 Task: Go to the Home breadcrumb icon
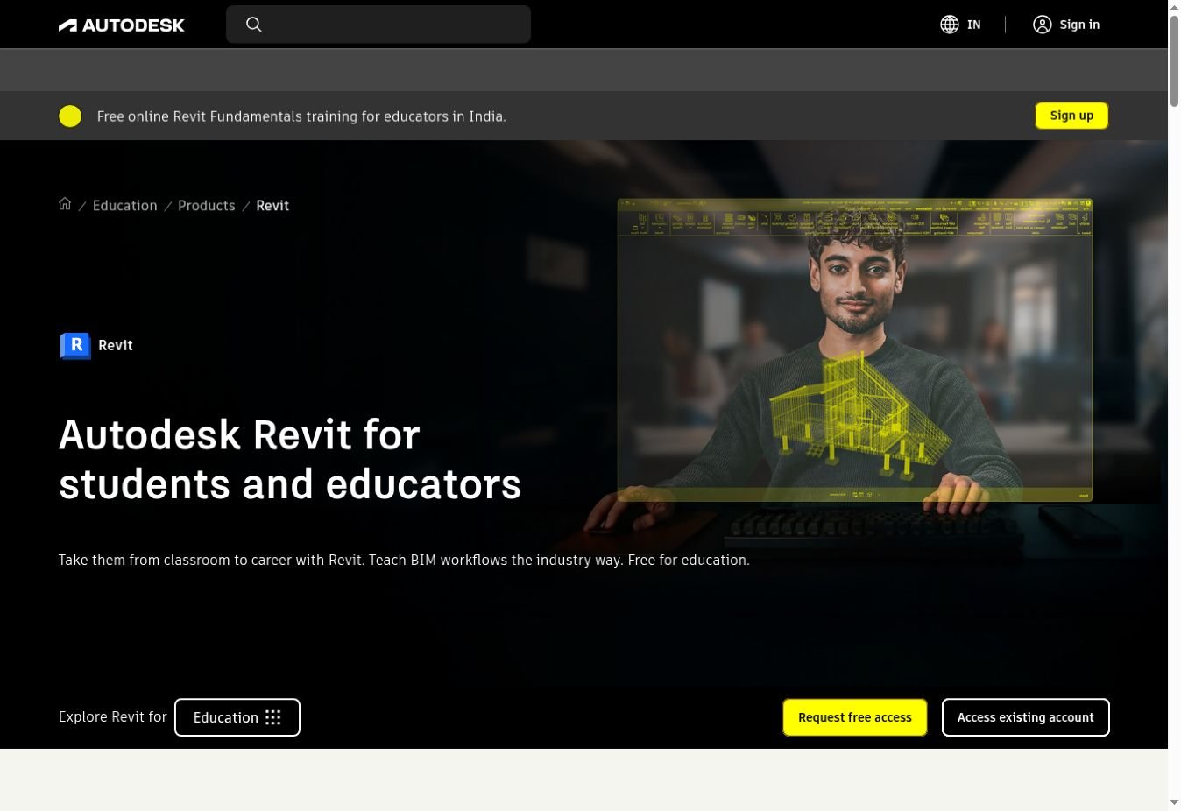click(x=65, y=204)
